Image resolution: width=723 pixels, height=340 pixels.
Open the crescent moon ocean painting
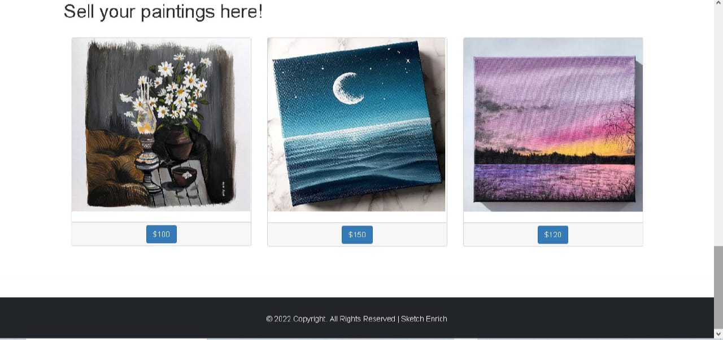pos(357,125)
